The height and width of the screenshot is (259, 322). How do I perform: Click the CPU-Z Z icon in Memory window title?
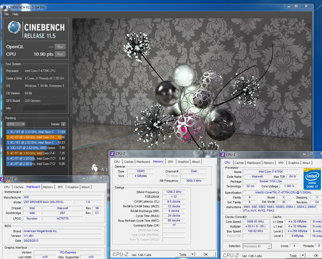tap(113, 154)
